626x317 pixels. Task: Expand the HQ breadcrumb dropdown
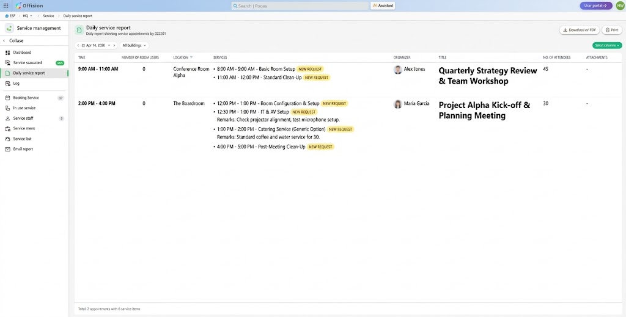pos(28,16)
